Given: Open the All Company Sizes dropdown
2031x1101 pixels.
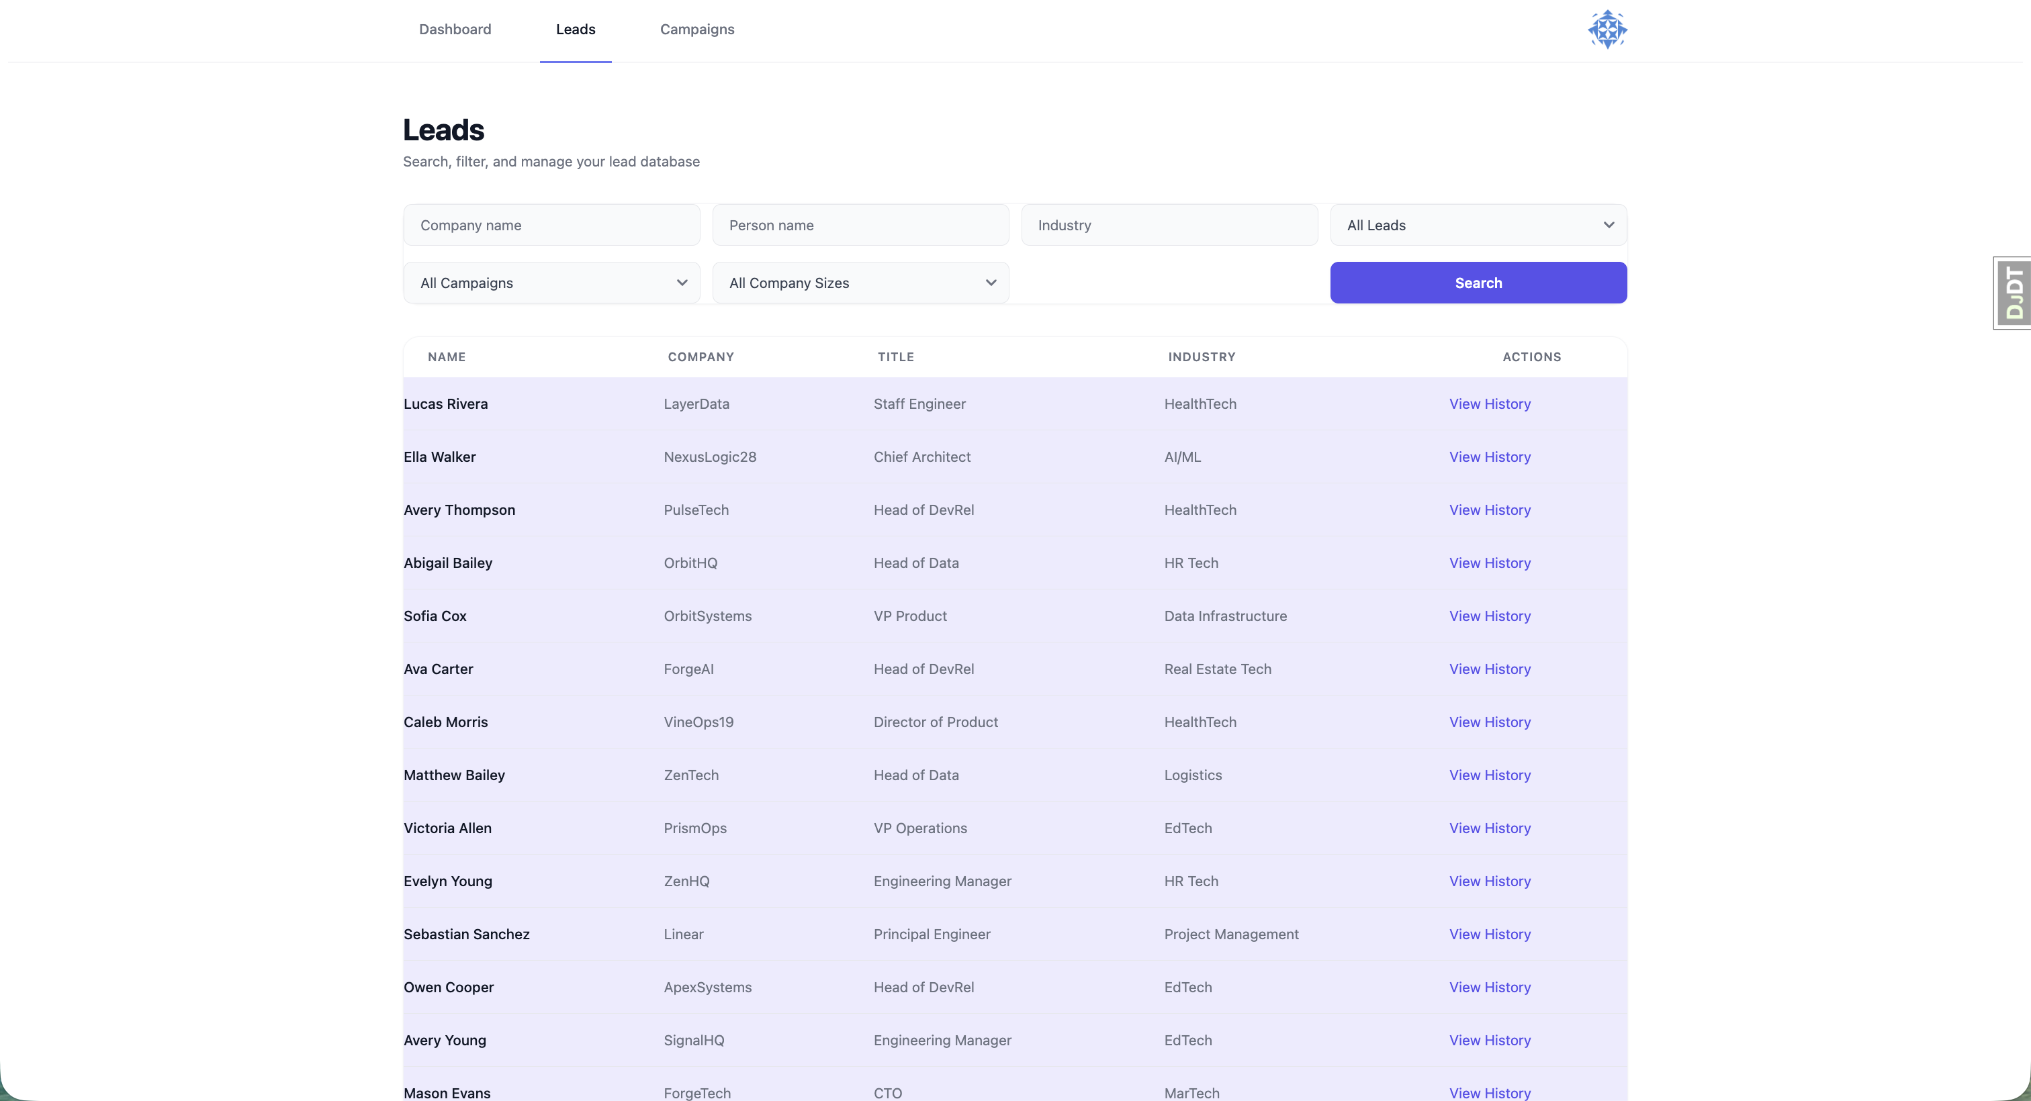Looking at the screenshot, I should pyautogui.click(x=860, y=282).
